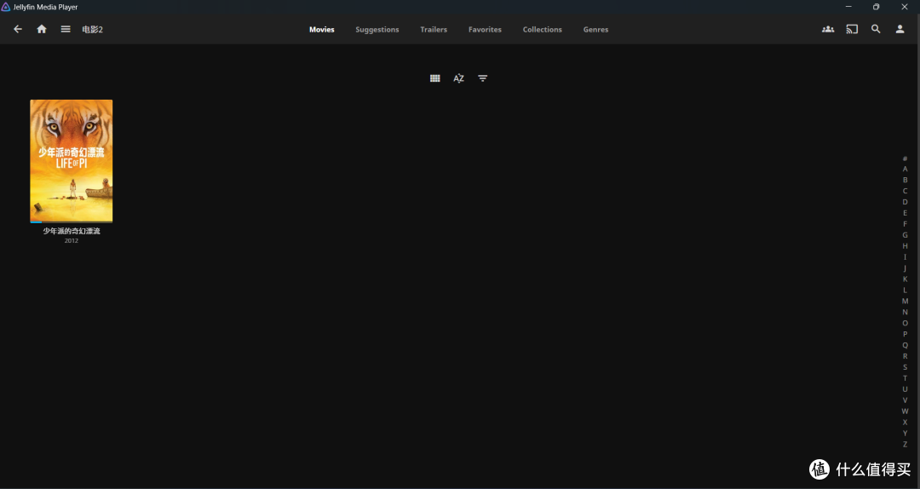The height and width of the screenshot is (489, 920).
Task: Click the Jellyfin app logo in title bar
Action: click(6, 7)
